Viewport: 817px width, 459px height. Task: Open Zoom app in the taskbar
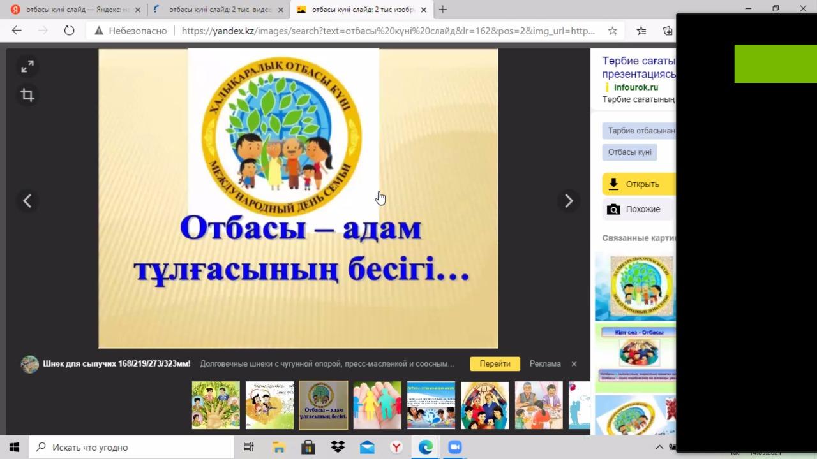click(x=454, y=447)
